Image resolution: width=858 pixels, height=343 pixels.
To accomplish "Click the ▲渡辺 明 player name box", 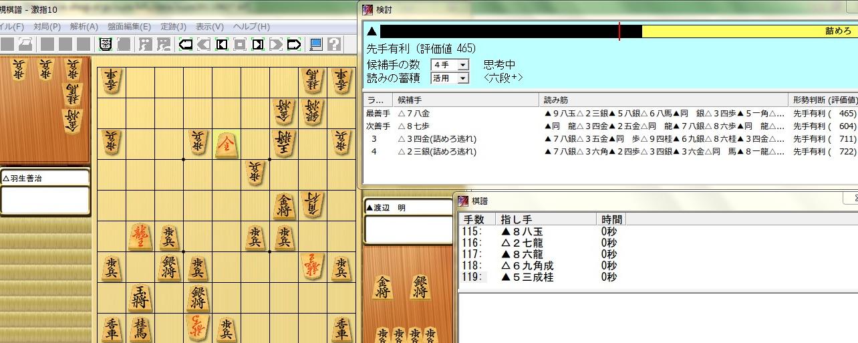I will point(408,207).
